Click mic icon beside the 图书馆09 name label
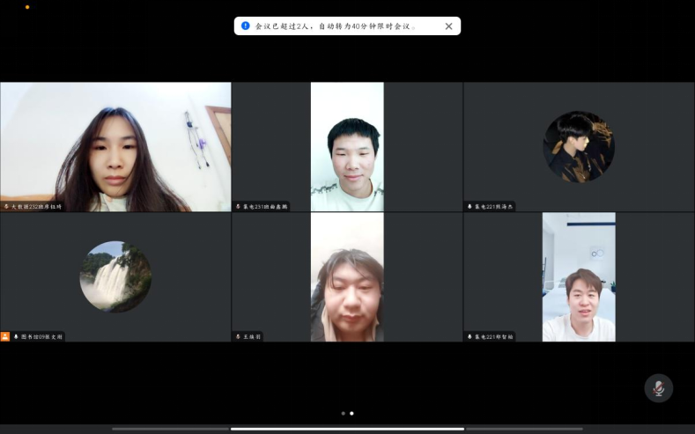 coord(16,336)
